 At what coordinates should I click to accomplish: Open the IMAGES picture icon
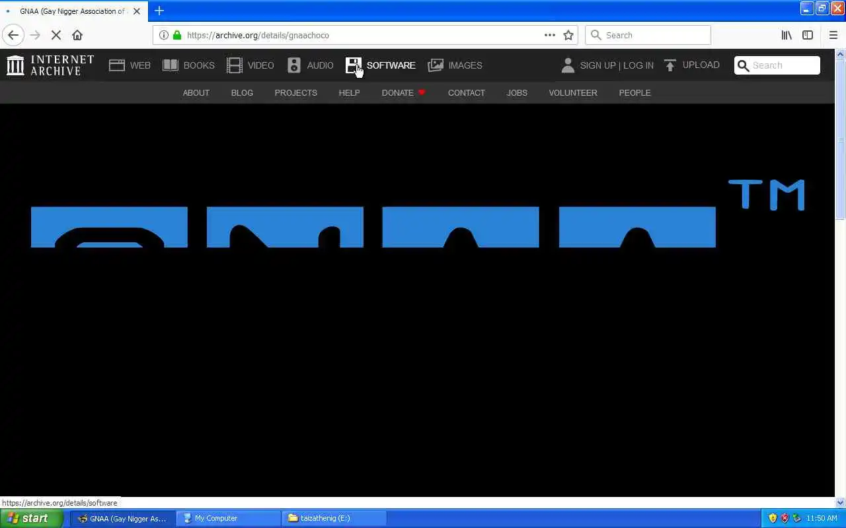pos(436,65)
